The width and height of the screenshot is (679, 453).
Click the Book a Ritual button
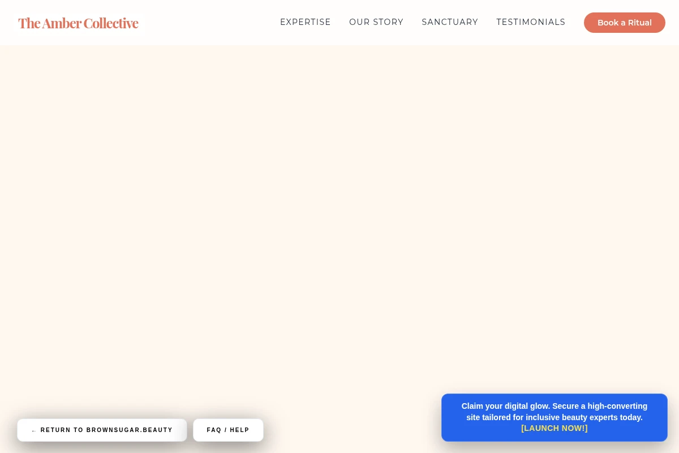click(x=625, y=23)
